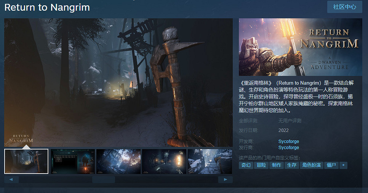Screen dimensions: 368x193
Task: Click the thumbnail strip scrollbar handle
Action: tap(104, 180)
